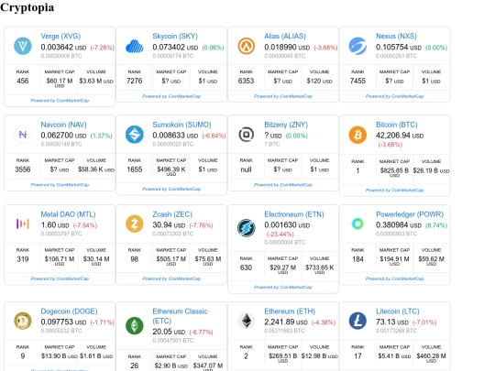Open the Zcash (ZEC) title link
This screenshot has height=371, width=495.
coord(172,214)
